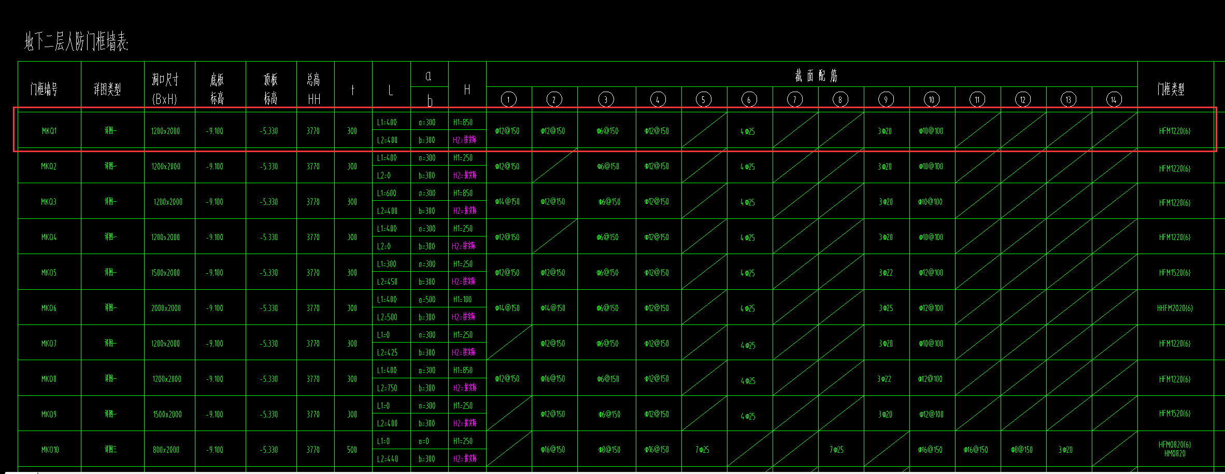Click the 截面配筋 header text
This screenshot has width=1225, height=474.
coord(816,76)
